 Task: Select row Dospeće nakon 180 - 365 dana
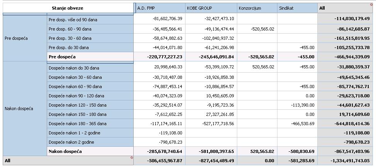(x=90, y=124)
